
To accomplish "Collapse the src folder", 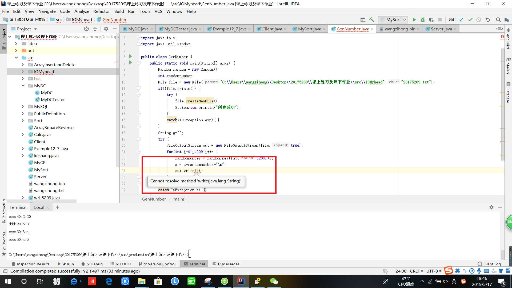I will (x=16, y=58).
